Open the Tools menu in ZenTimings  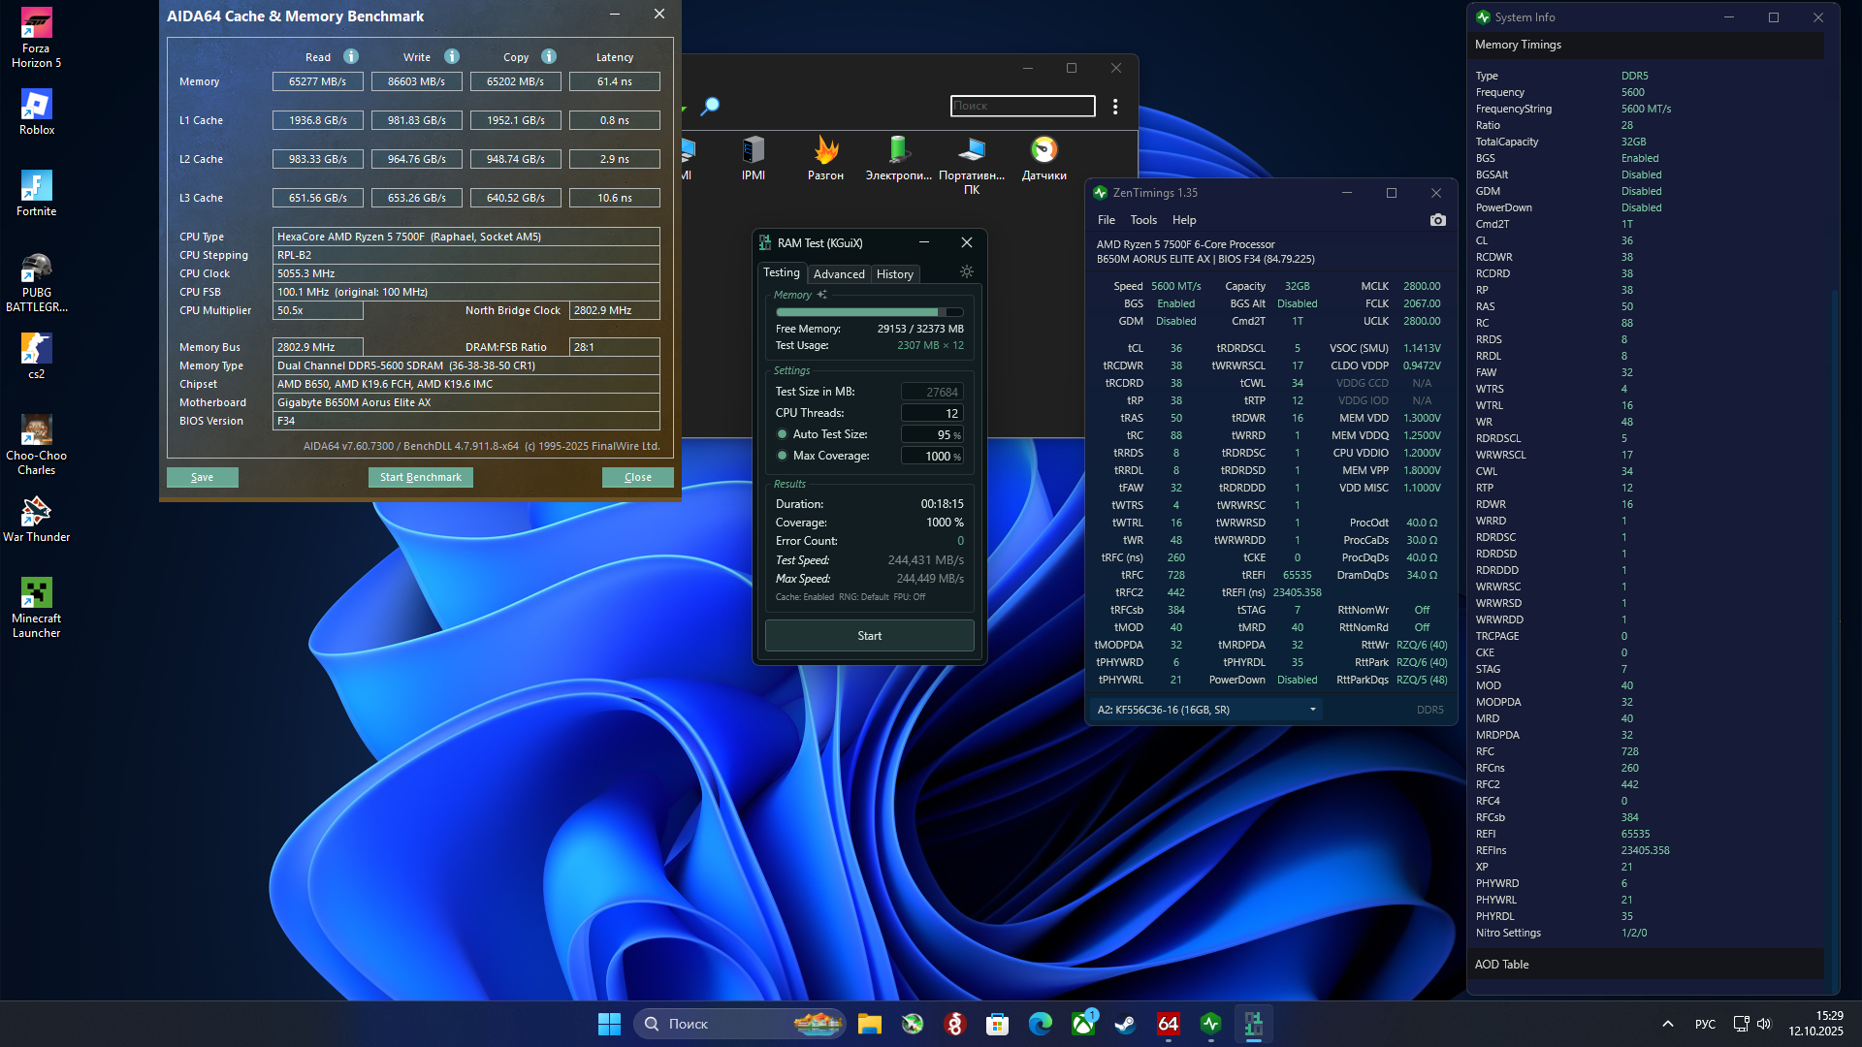[1143, 220]
